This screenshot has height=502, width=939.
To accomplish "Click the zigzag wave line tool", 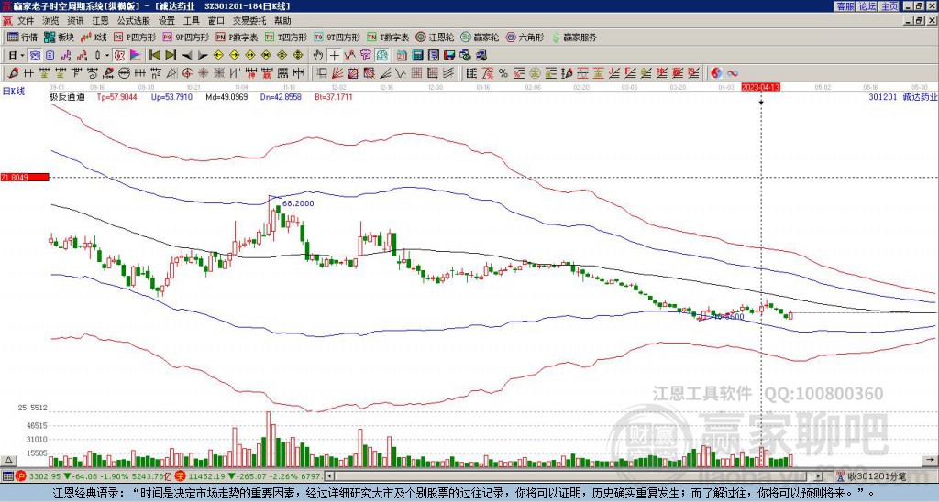I will click(x=401, y=73).
